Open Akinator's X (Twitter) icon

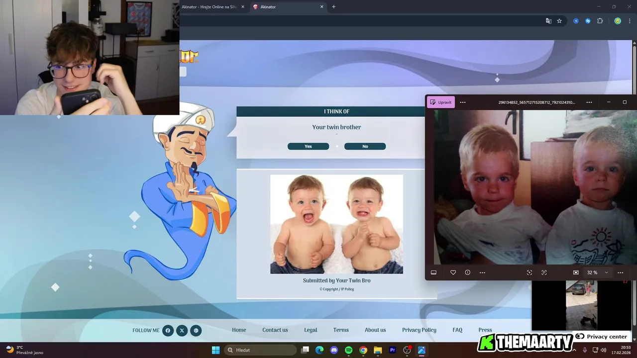(x=182, y=330)
